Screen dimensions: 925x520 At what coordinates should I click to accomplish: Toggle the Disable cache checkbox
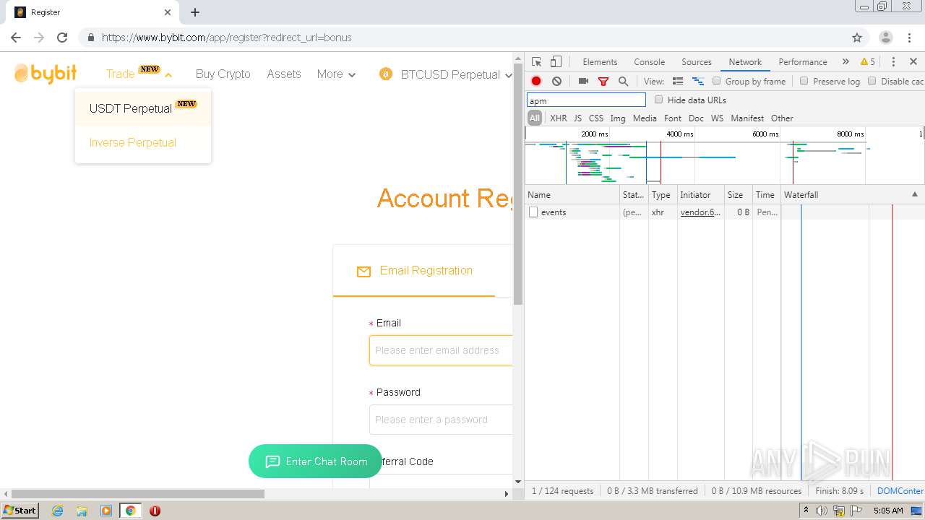[872, 81]
